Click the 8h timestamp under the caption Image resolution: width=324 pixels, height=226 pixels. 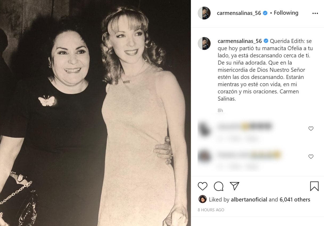(220, 110)
